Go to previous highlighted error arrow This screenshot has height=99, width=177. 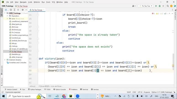point(169,13)
